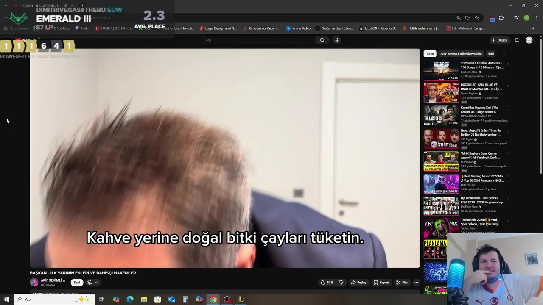The width and height of the screenshot is (543, 305).
Task: Open the DiziBOX bookmark
Action: (378, 28)
